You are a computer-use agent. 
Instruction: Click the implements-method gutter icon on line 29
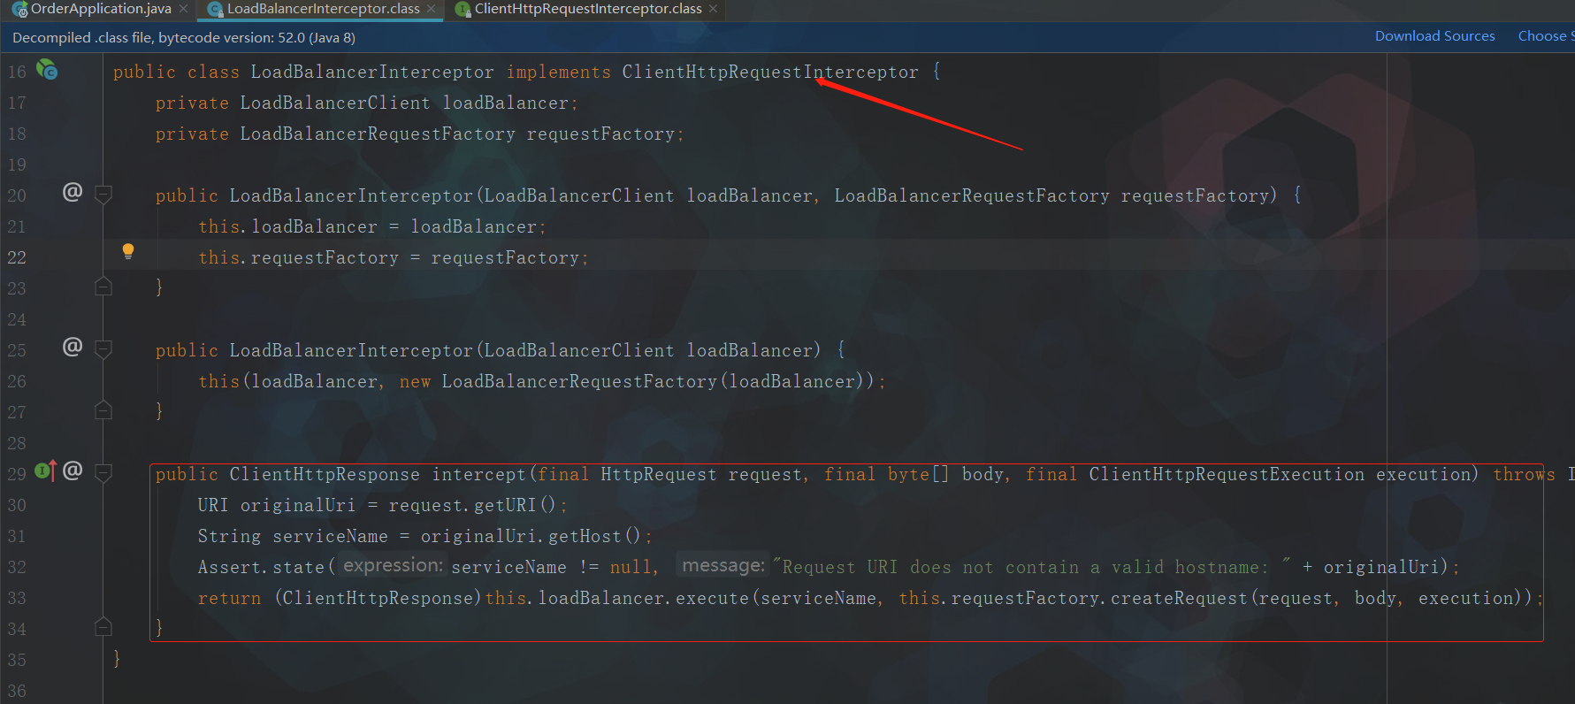(x=45, y=471)
